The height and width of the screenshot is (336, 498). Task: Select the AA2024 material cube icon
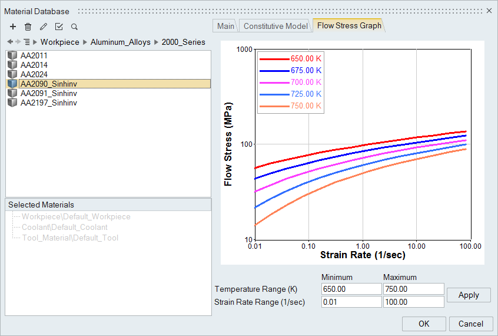[12, 74]
